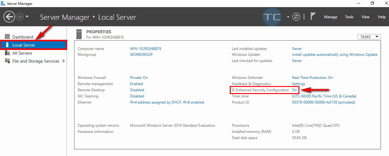Image resolution: width=389 pixels, height=156 pixels.
Task: Click the File and Storage Services icon
Action: [x=7, y=61]
